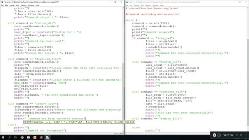Click 'print("Command recieved")' line in slave.py
This screenshot has height=140, width=249.
[x=153, y=32]
